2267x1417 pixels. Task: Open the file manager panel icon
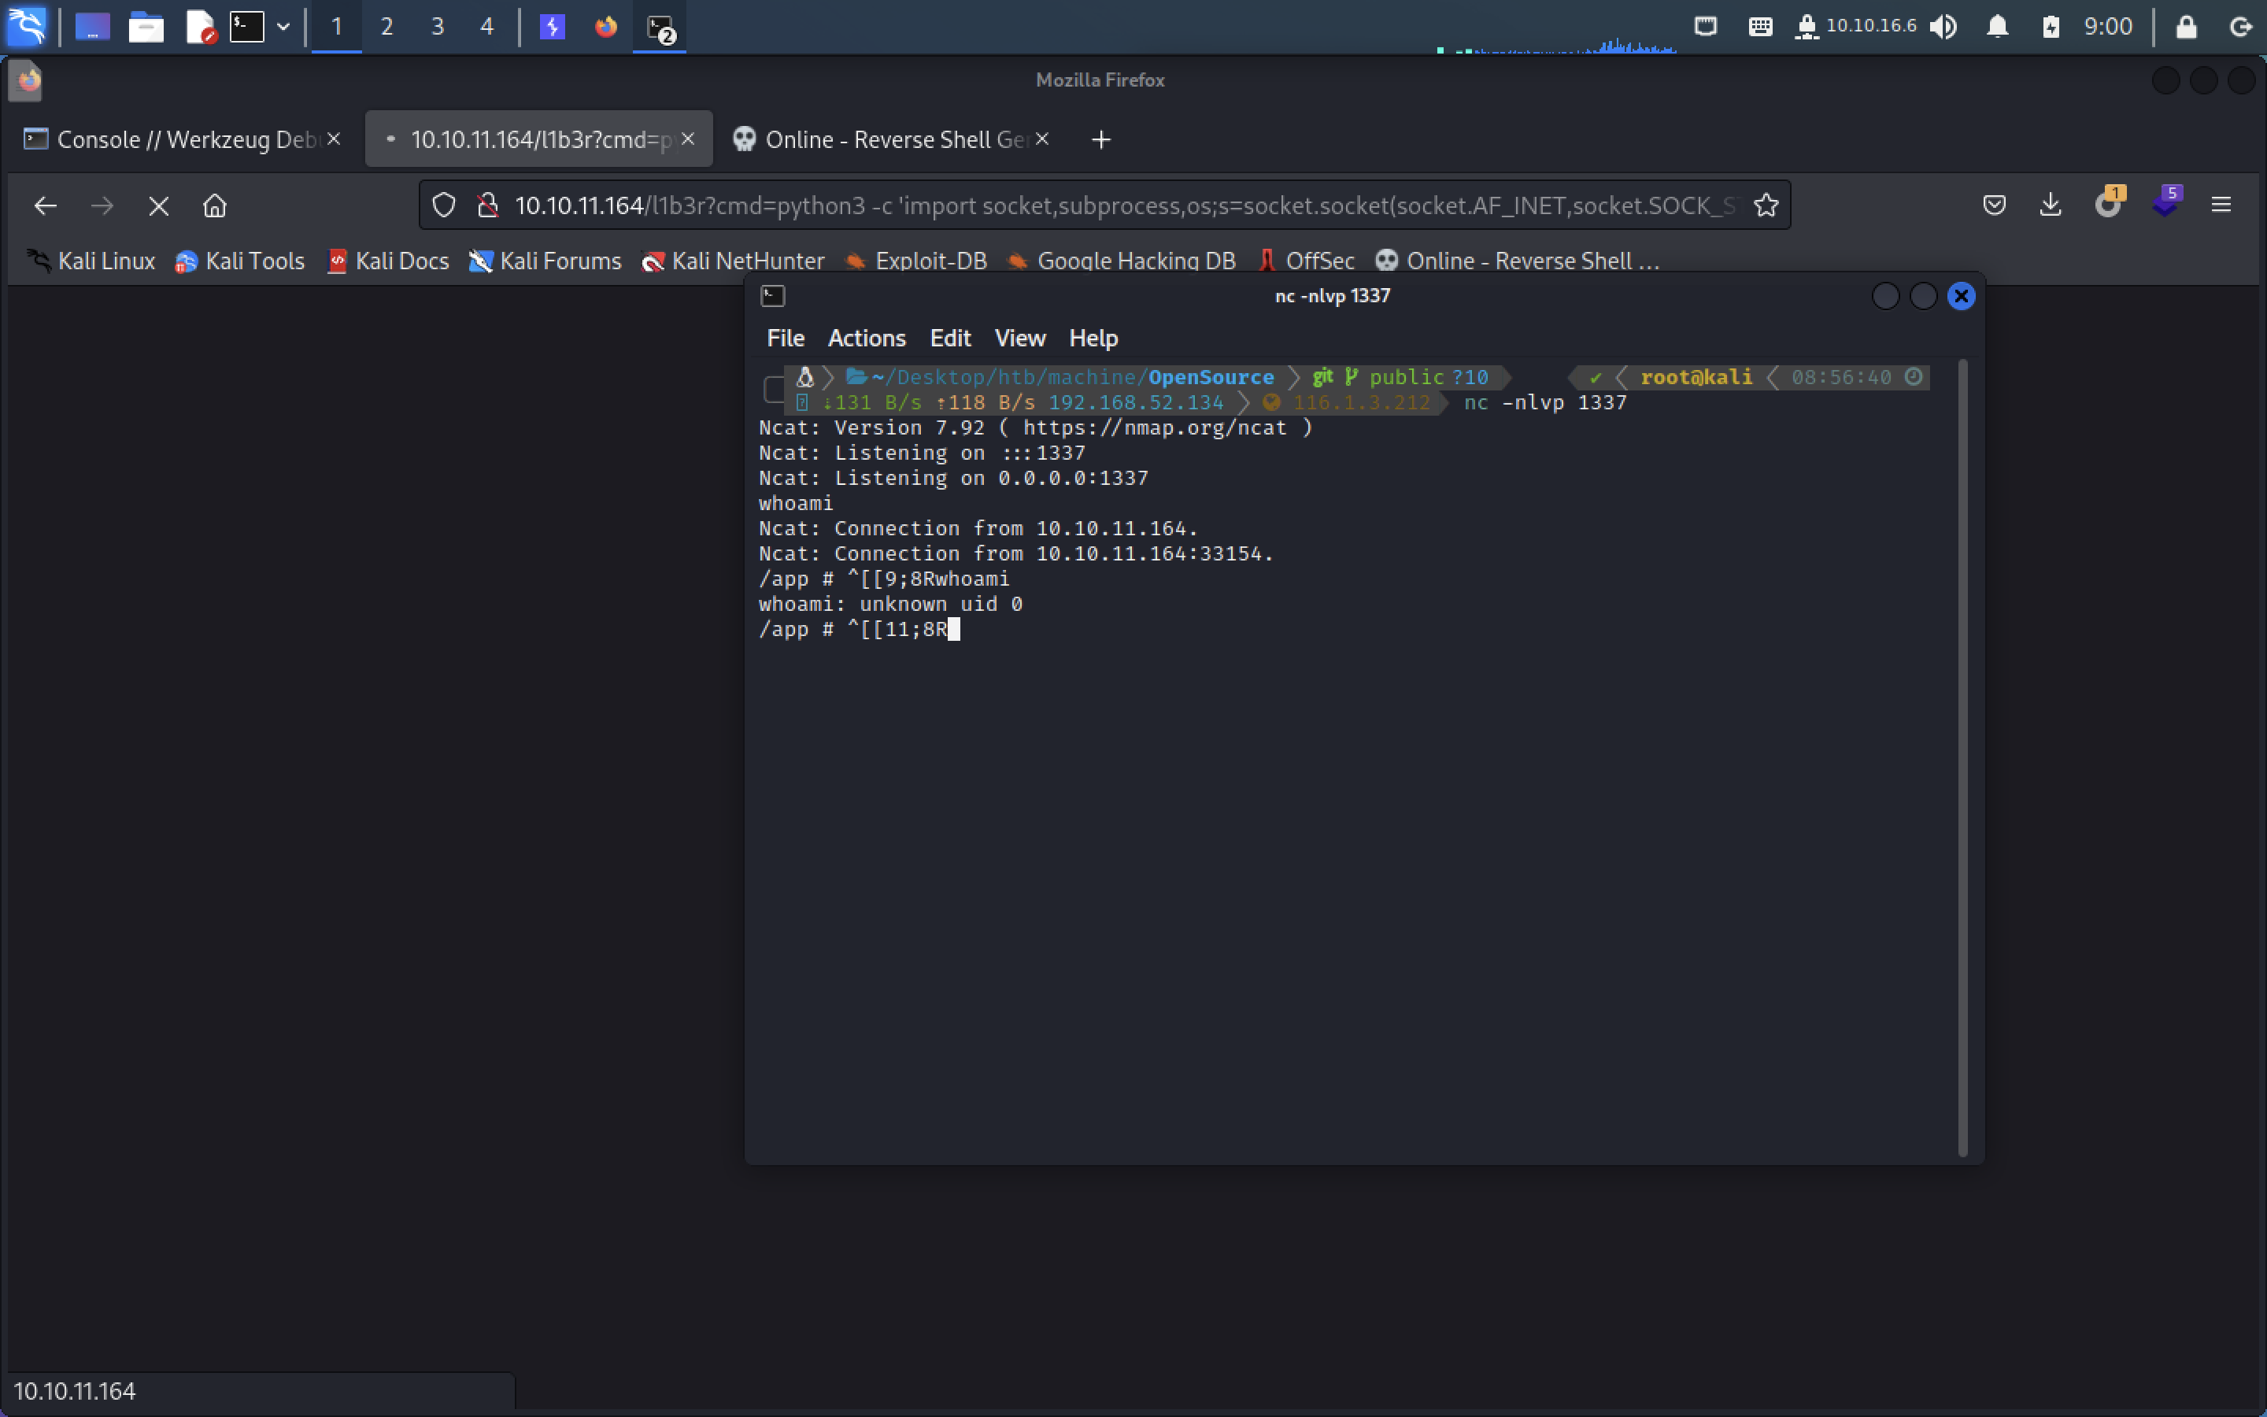tap(146, 26)
